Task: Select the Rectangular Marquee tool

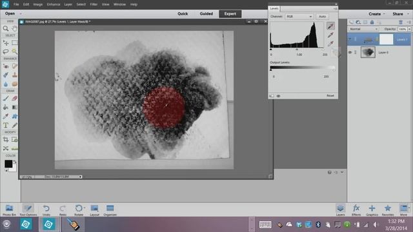Action: tap(14, 43)
